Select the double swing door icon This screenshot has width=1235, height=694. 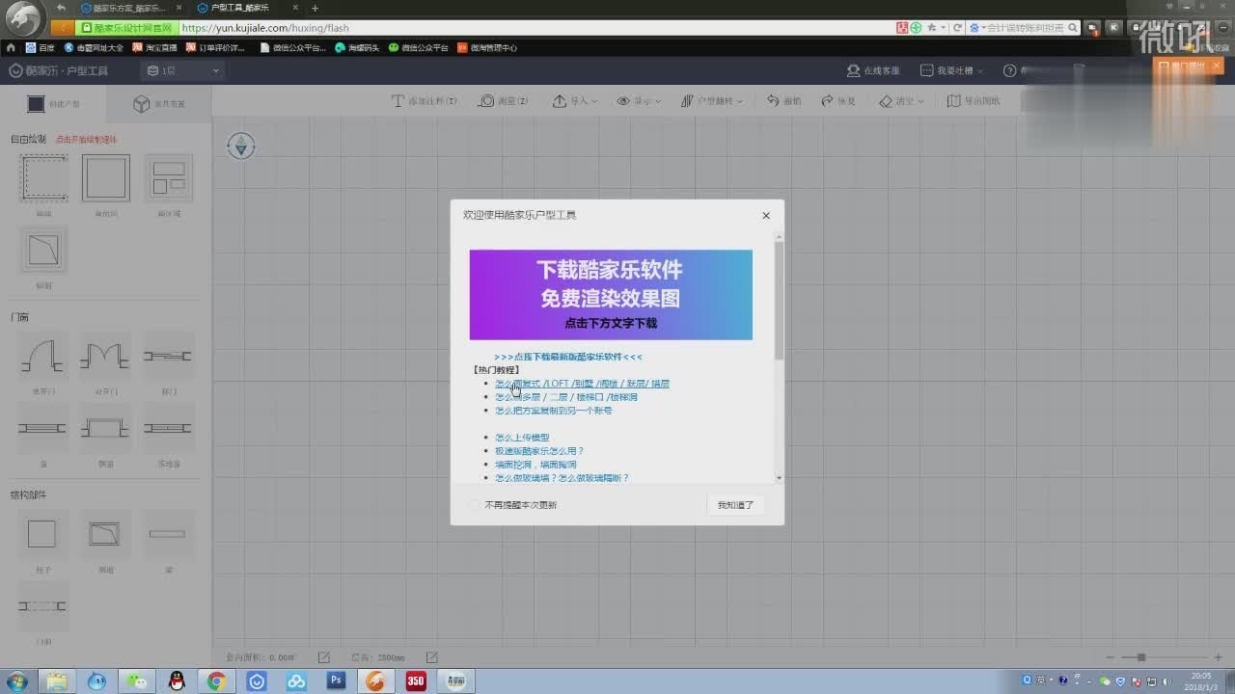point(105,357)
